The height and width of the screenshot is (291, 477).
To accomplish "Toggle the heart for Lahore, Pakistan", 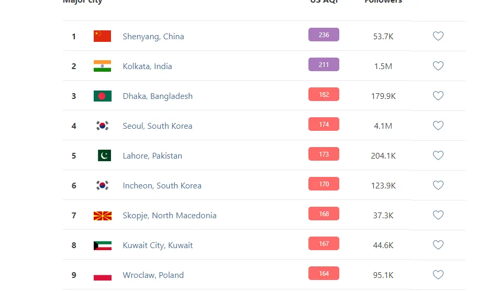I will point(438,155).
